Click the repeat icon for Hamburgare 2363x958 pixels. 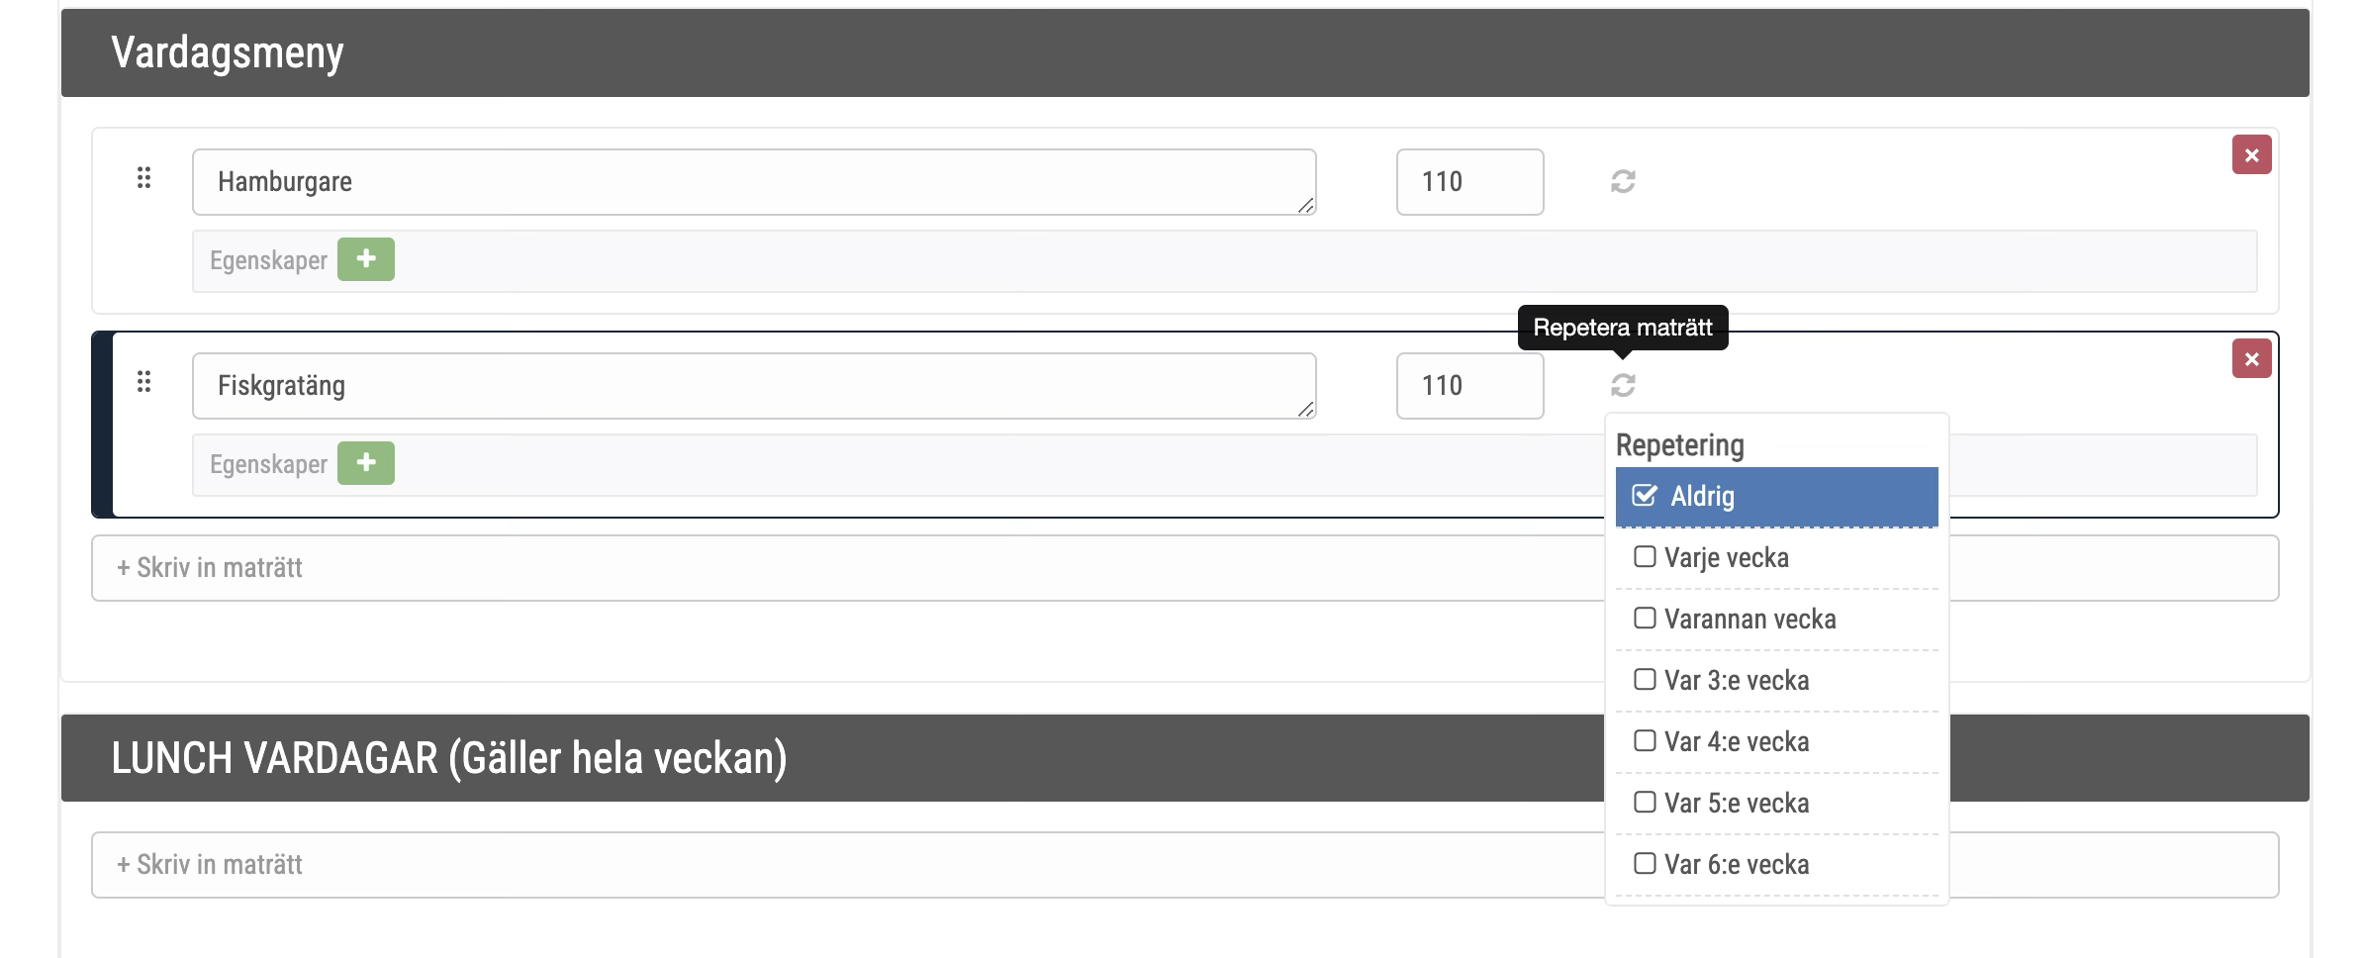pyautogui.click(x=1623, y=182)
